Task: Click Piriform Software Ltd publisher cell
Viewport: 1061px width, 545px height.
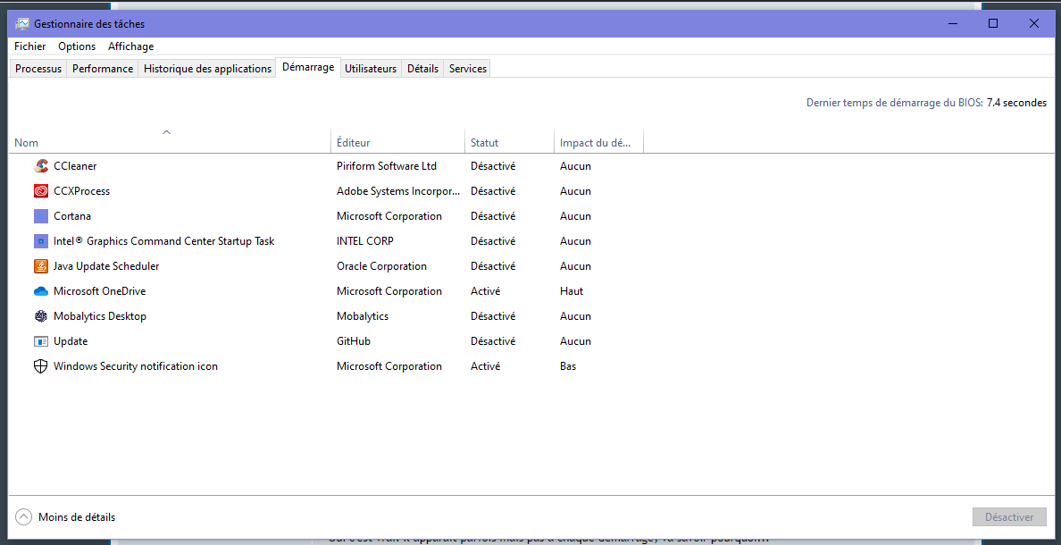Action: click(x=387, y=166)
